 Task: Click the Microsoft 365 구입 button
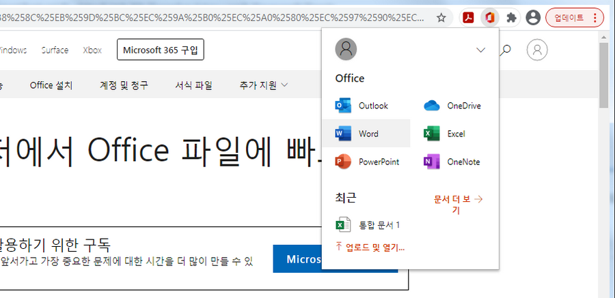click(161, 50)
